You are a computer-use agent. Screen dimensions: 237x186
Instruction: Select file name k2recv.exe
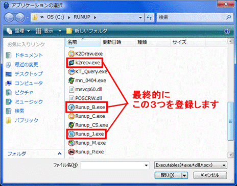pos(87,63)
